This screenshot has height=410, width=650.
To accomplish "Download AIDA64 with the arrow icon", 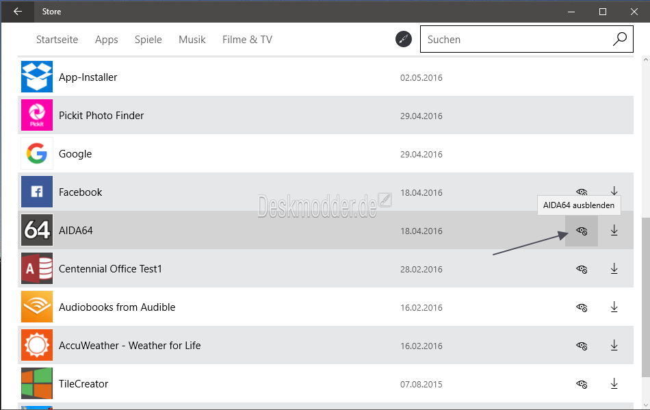I will 614,231.
